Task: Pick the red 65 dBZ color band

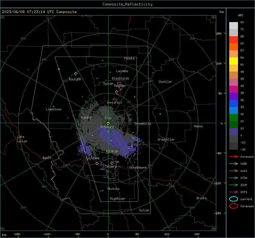Action: [x=233, y=40]
